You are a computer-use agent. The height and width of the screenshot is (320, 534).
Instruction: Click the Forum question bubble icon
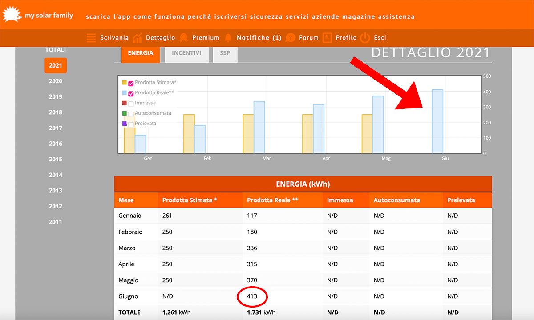(x=291, y=38)
